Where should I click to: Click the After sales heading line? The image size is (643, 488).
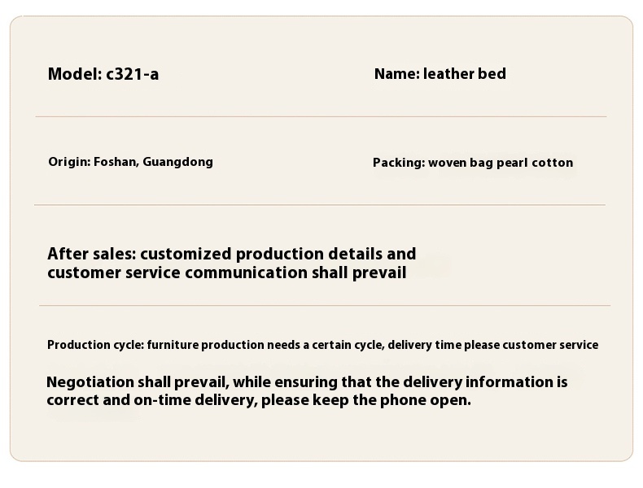[232, 254]
